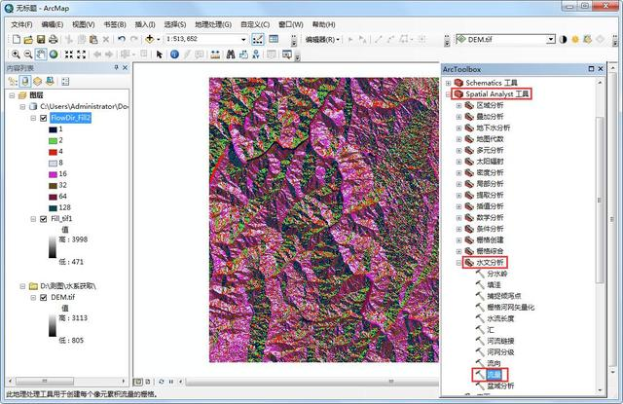List layers by visibility
This screenshot has height=404, width=623.
(x=37, y=82)
